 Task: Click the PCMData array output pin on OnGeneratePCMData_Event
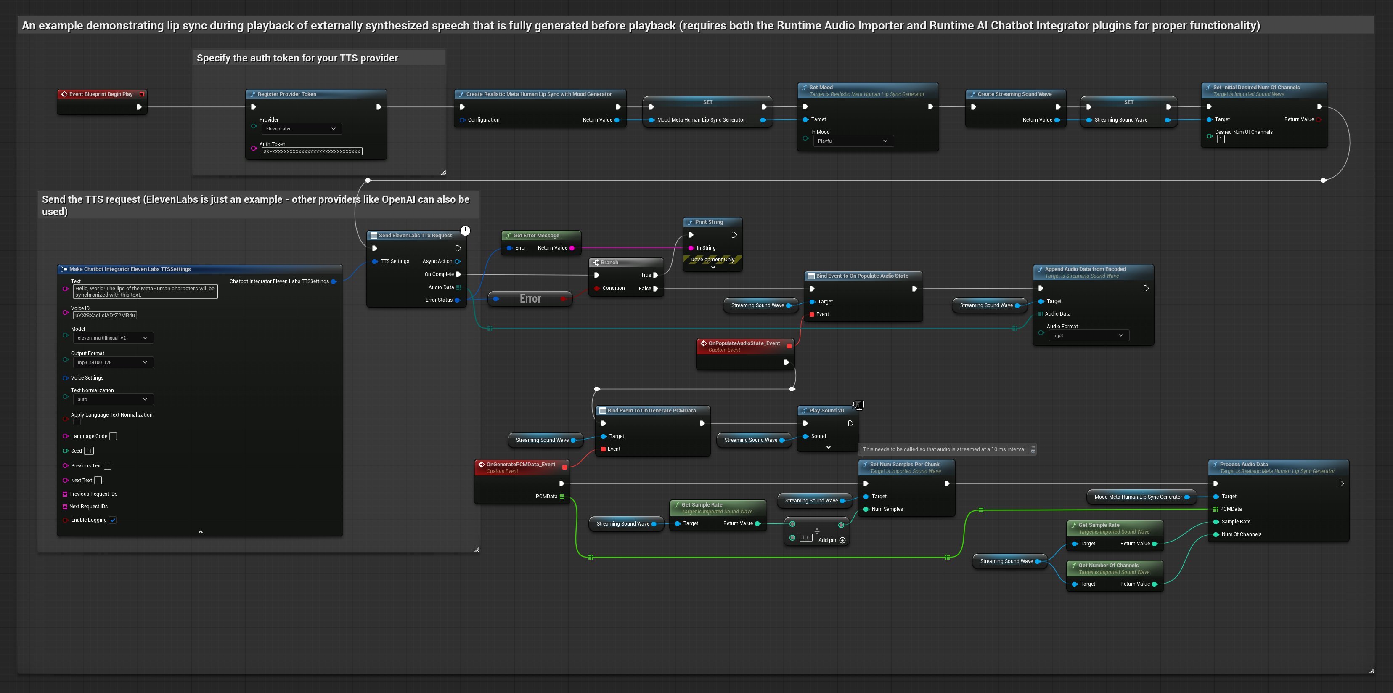[562, 496]
